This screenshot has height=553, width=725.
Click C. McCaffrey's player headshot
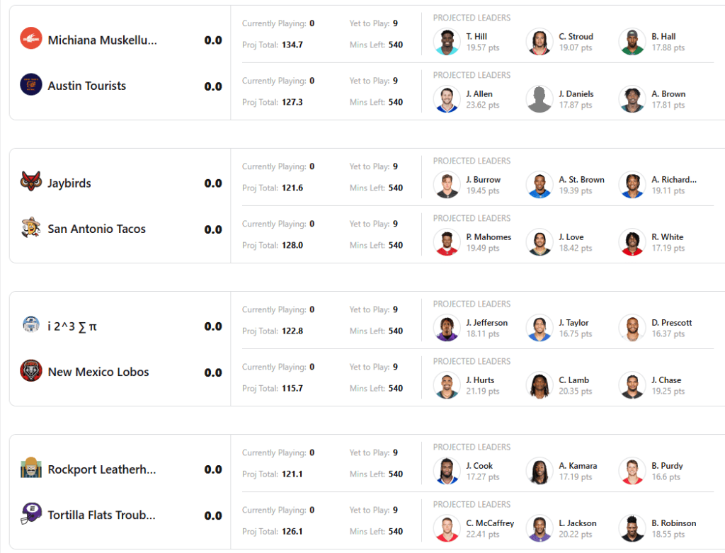tap(447, 528)
